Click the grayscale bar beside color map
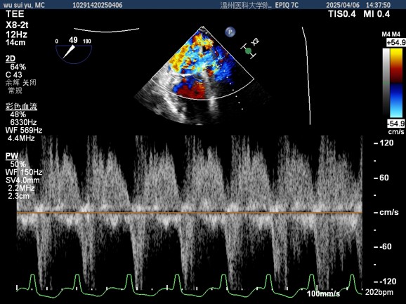The height and width of the screenshot is (304, 406). point(386,83)
